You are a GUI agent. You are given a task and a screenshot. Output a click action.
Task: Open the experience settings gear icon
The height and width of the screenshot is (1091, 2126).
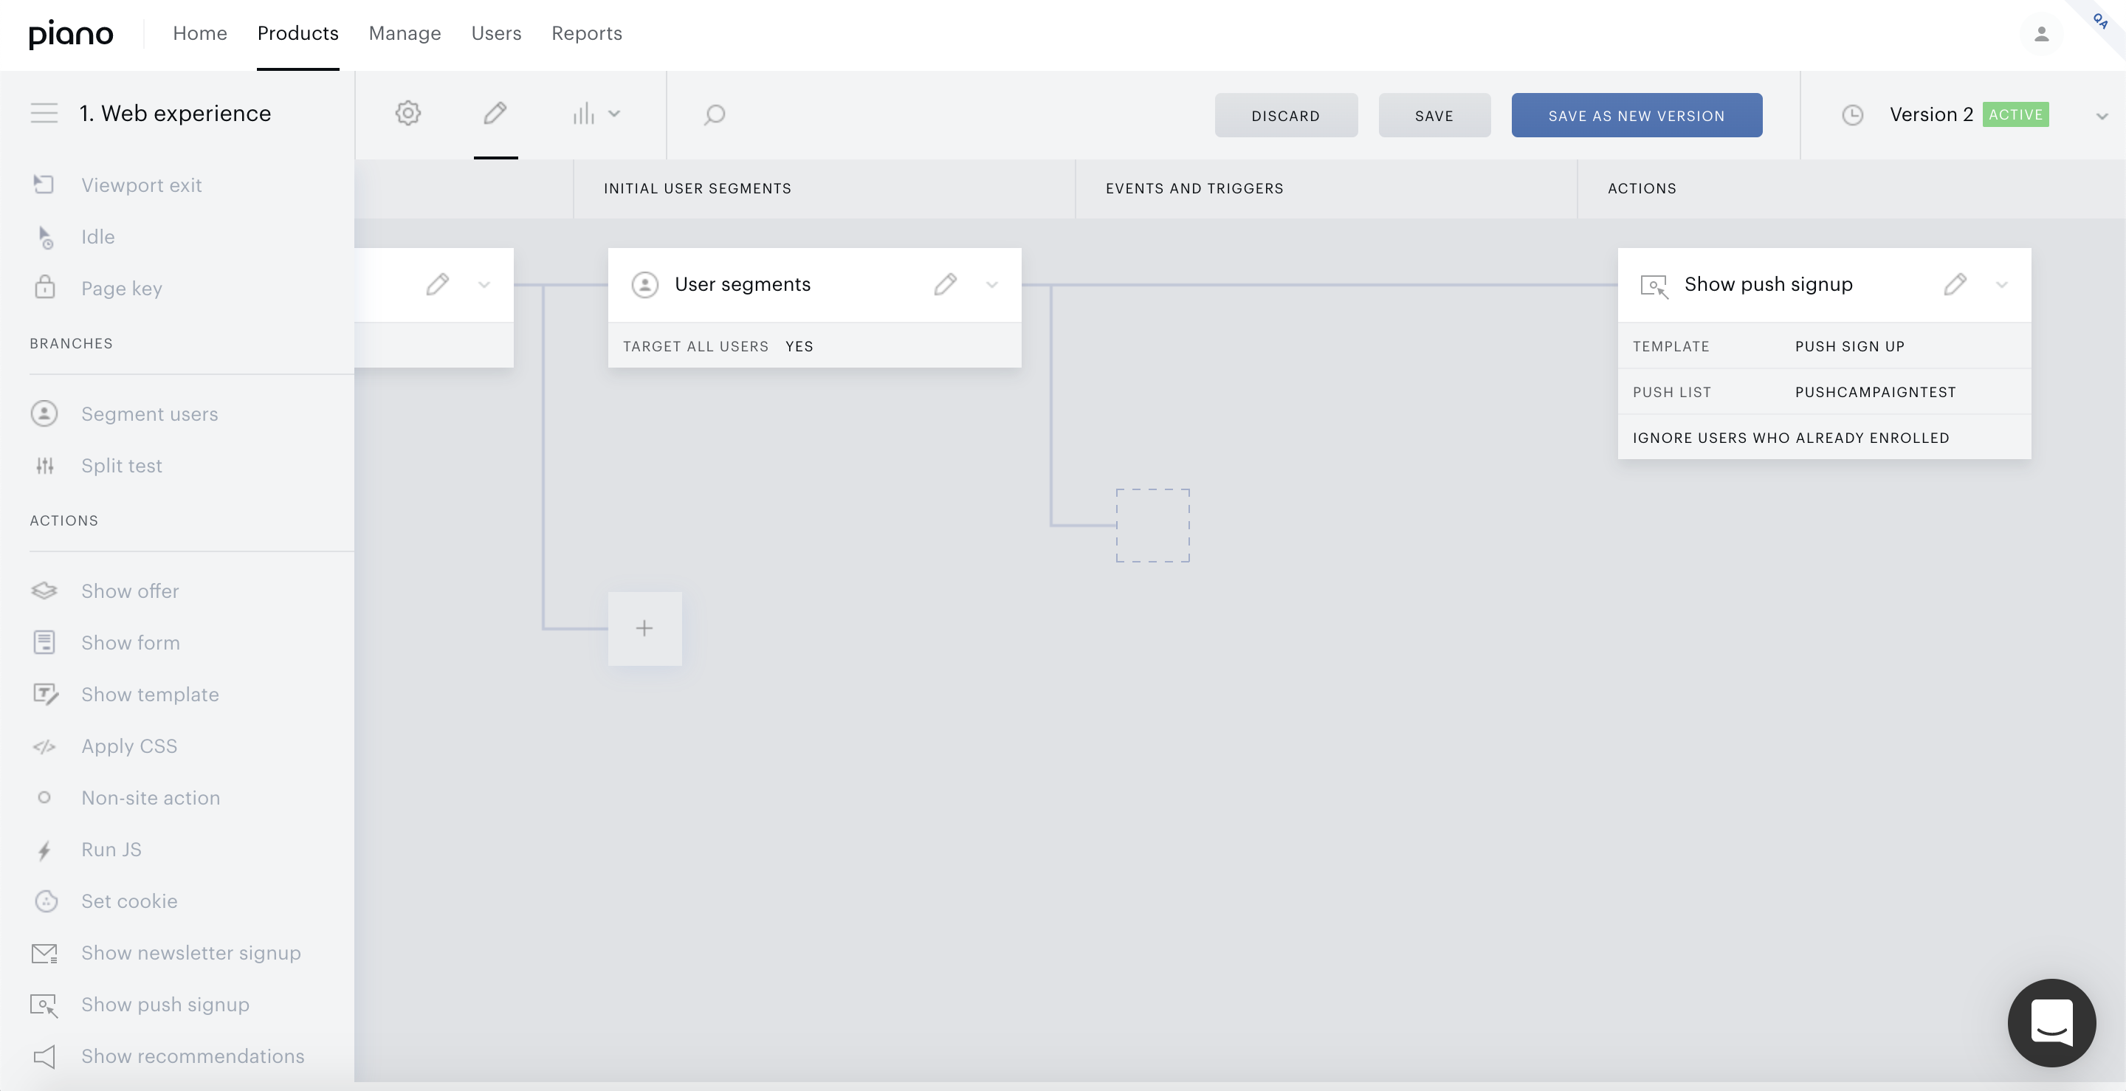(x=407, y=114)
